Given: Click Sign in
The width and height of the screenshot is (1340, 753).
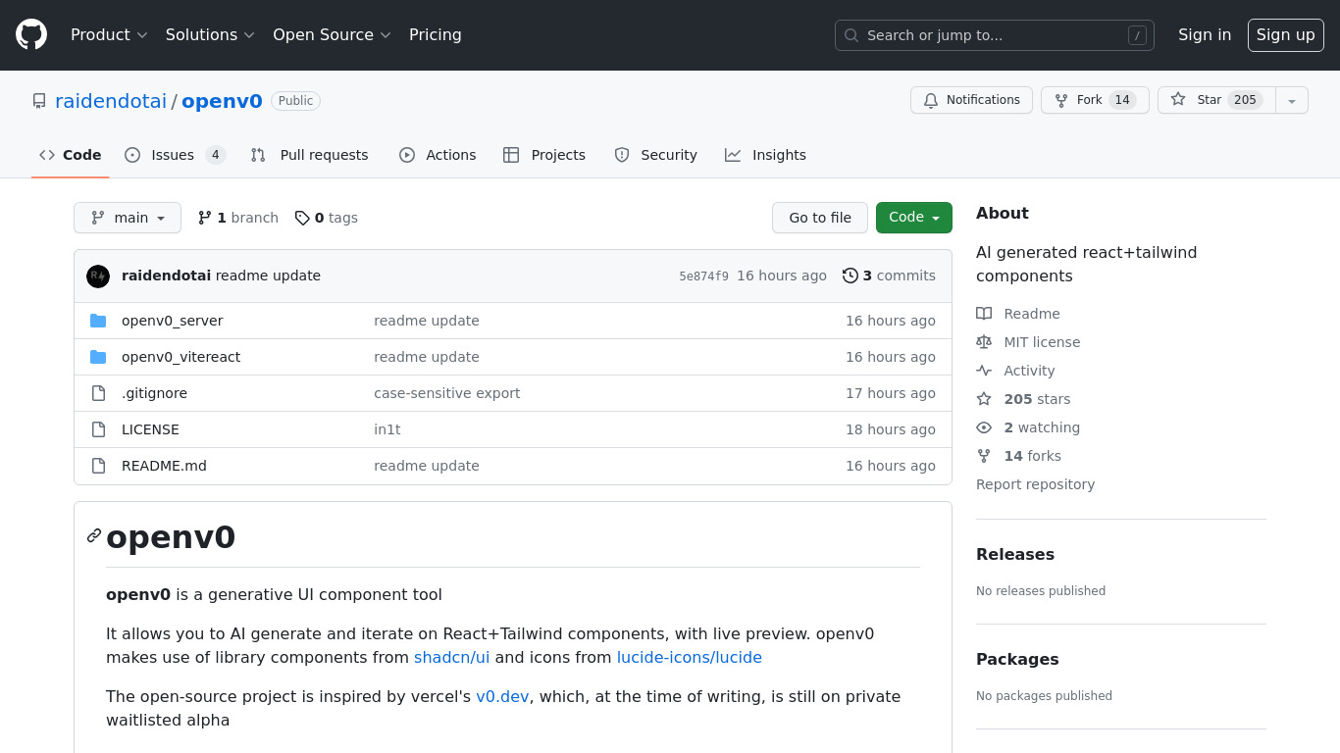Looking at the screenshot, I should (1205, 35).
